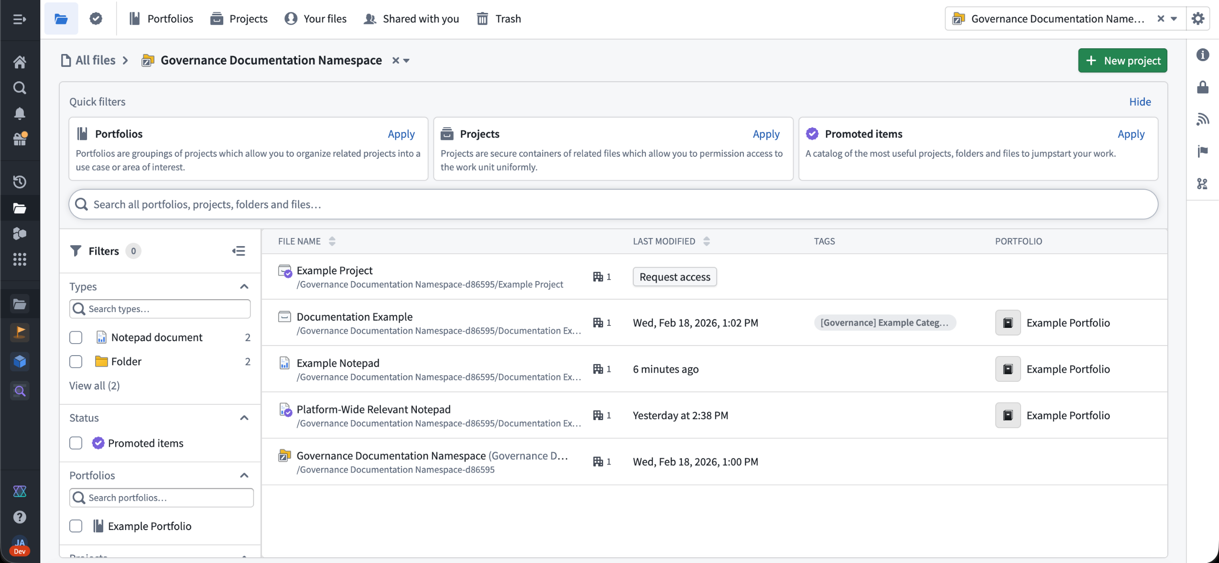This screenshot has height=563, width=1219.
Task: Open the info panel icon on right rail
Action: coord(1203,55)
